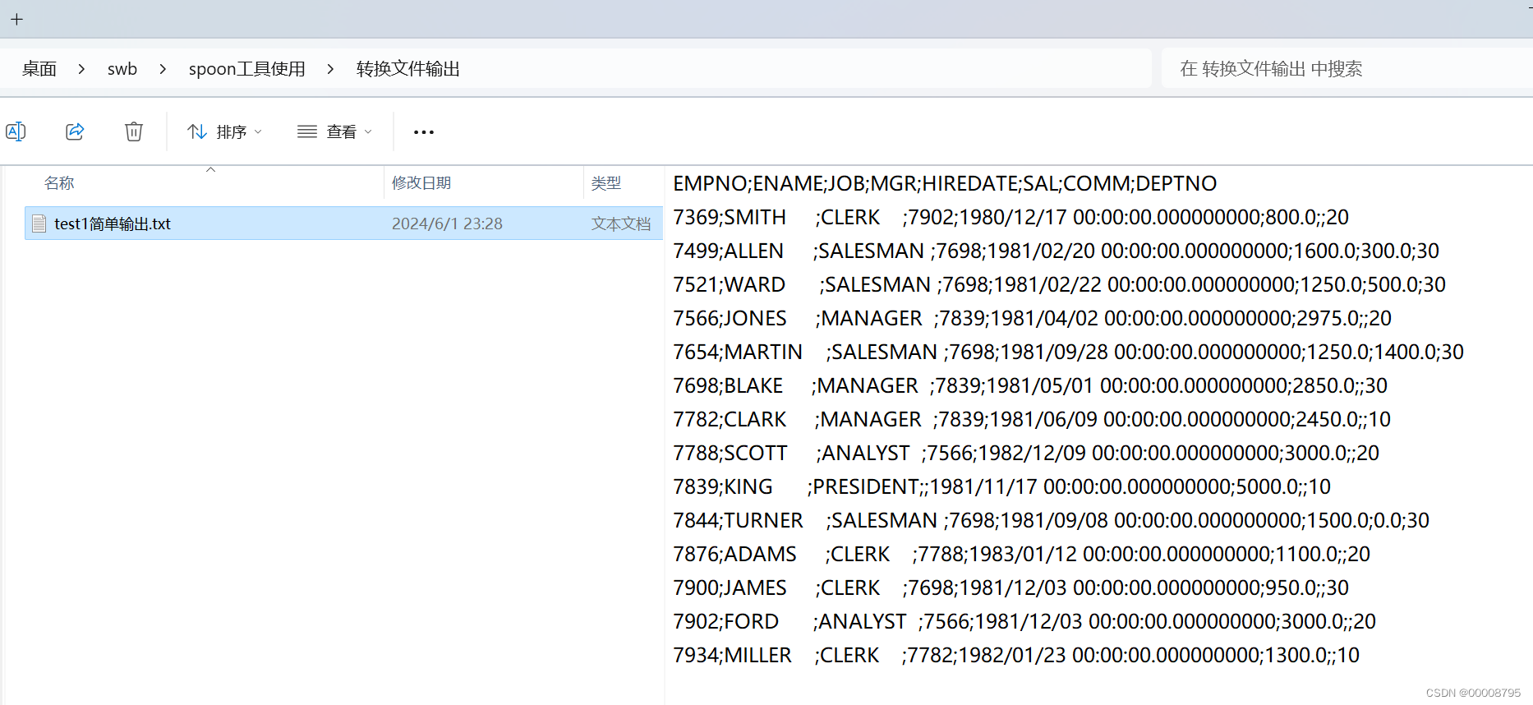Click the 7782;CLARK row in preview
This screenshot has width=1533, height=705.
pos(1032,419)
